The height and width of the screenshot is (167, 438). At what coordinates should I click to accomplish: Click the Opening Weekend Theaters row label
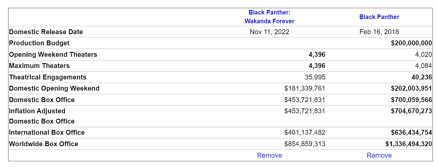53,55
